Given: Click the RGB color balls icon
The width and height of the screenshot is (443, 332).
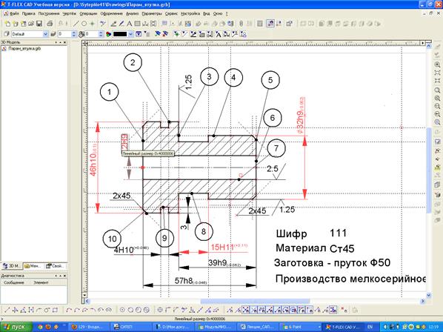Looking at the screenshot, I should pos(108,34).
